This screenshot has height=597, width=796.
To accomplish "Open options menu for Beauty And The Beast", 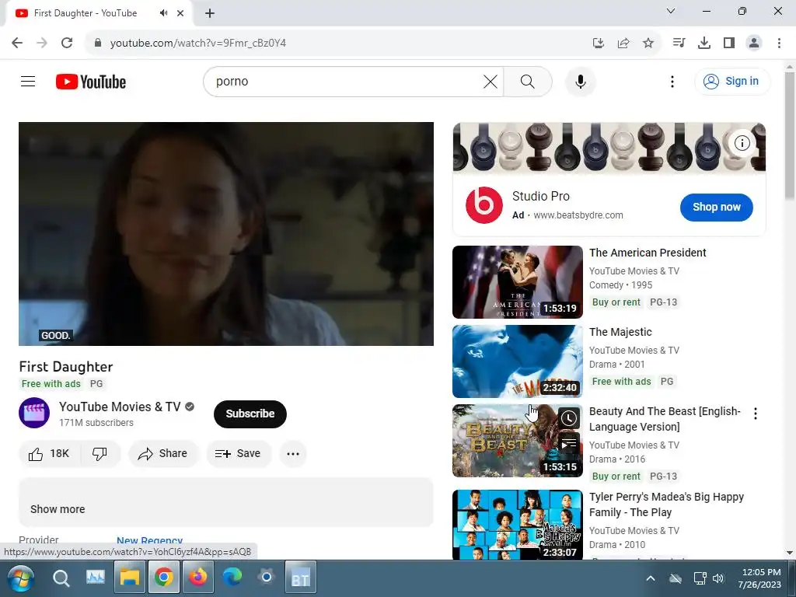I will point(756,414).
